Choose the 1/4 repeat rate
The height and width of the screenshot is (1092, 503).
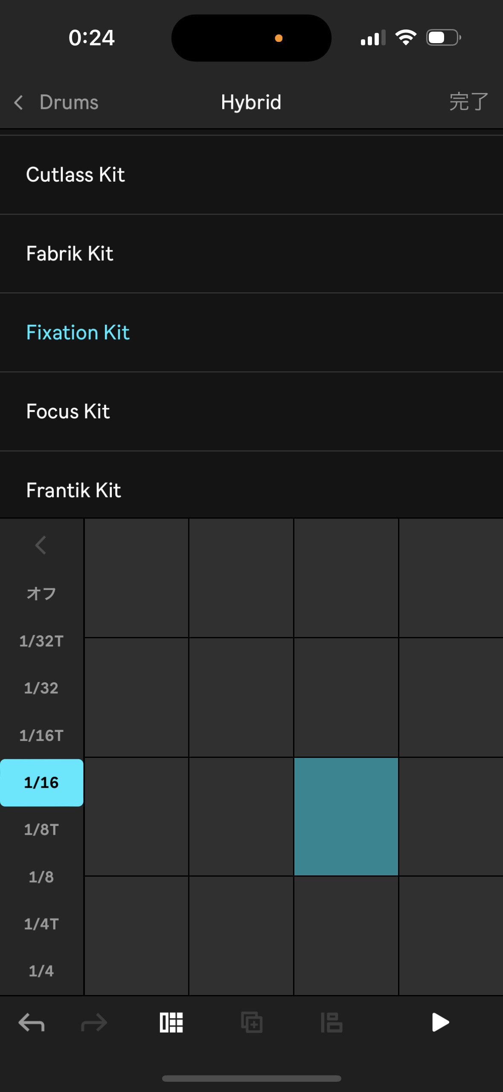tap(41, 971)
